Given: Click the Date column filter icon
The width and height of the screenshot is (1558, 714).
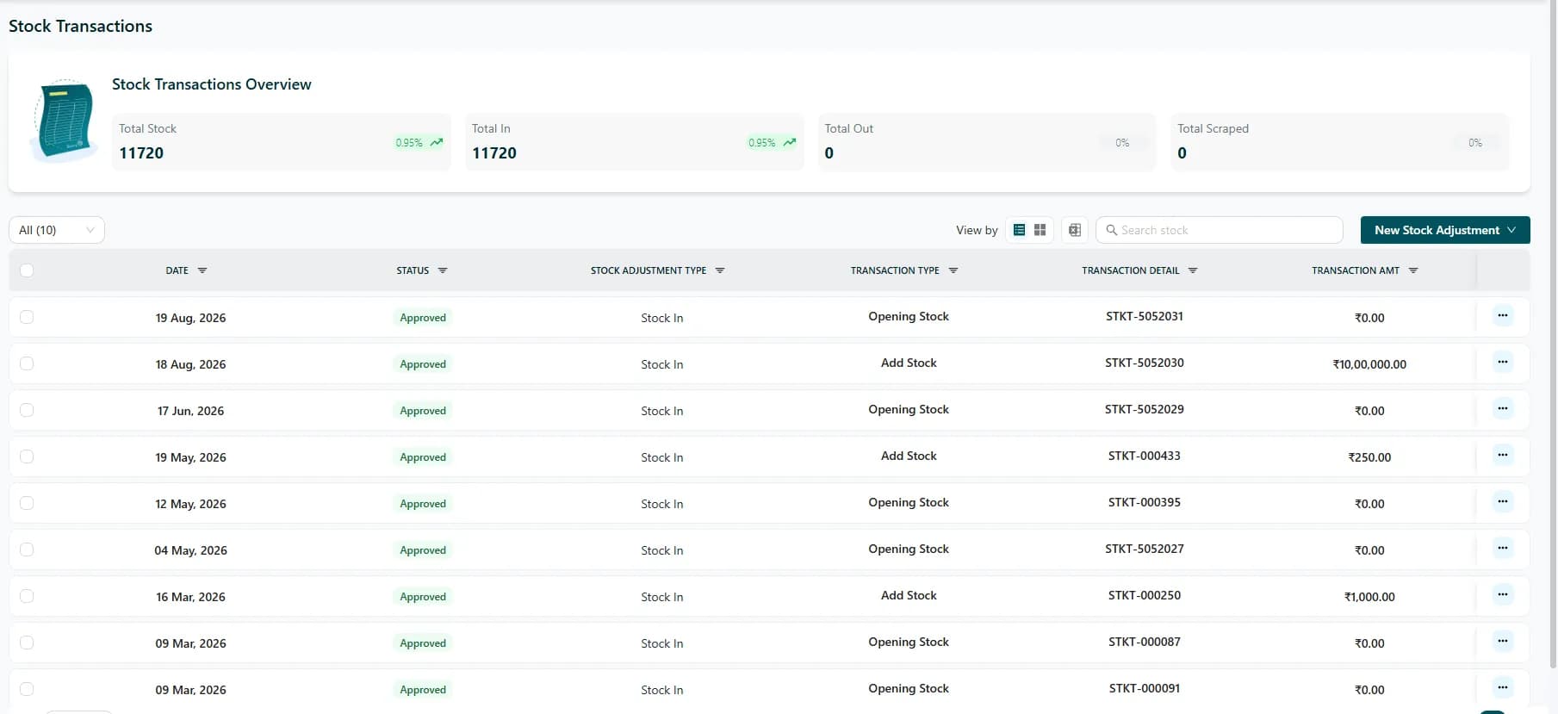Looking at the screenshot, I should (x=202, y=270).
